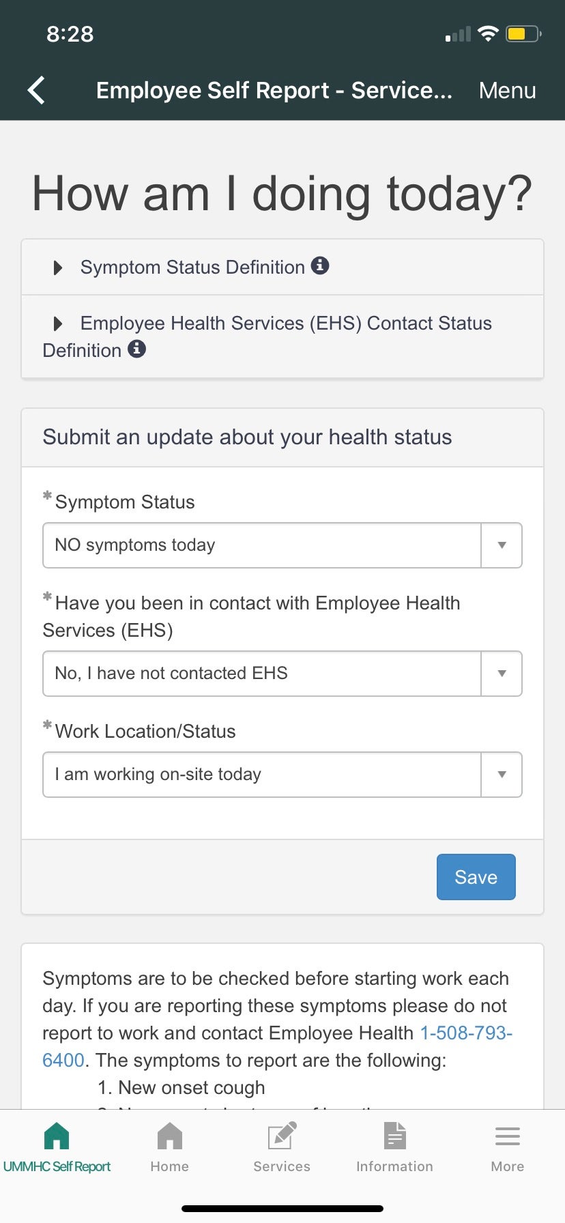Screen dimensions: 565x1223
Task: Tap info icon after EHS Contact Status Definition
Action: 137,349
